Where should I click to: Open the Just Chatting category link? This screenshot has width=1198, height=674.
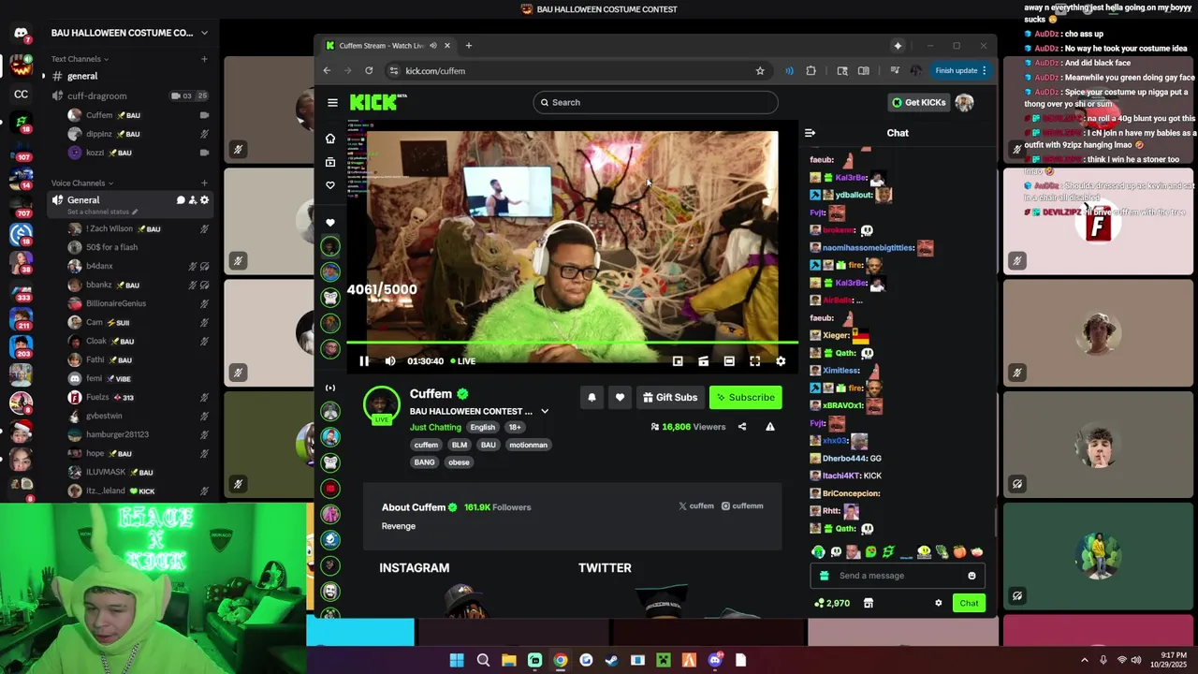coord(435,427)
